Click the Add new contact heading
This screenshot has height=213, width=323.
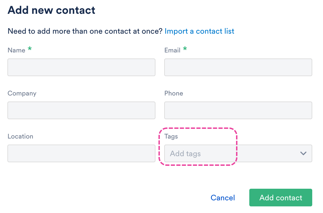pos(51,10)
